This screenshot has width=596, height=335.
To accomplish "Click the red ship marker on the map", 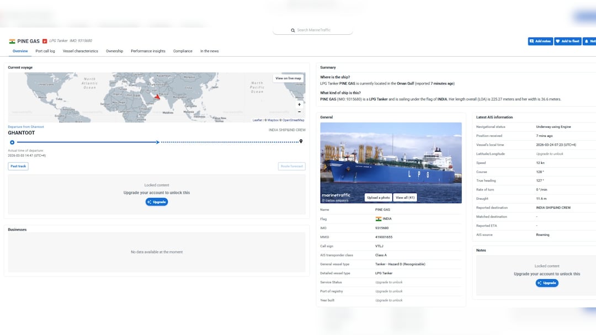I will coord(157,97).
